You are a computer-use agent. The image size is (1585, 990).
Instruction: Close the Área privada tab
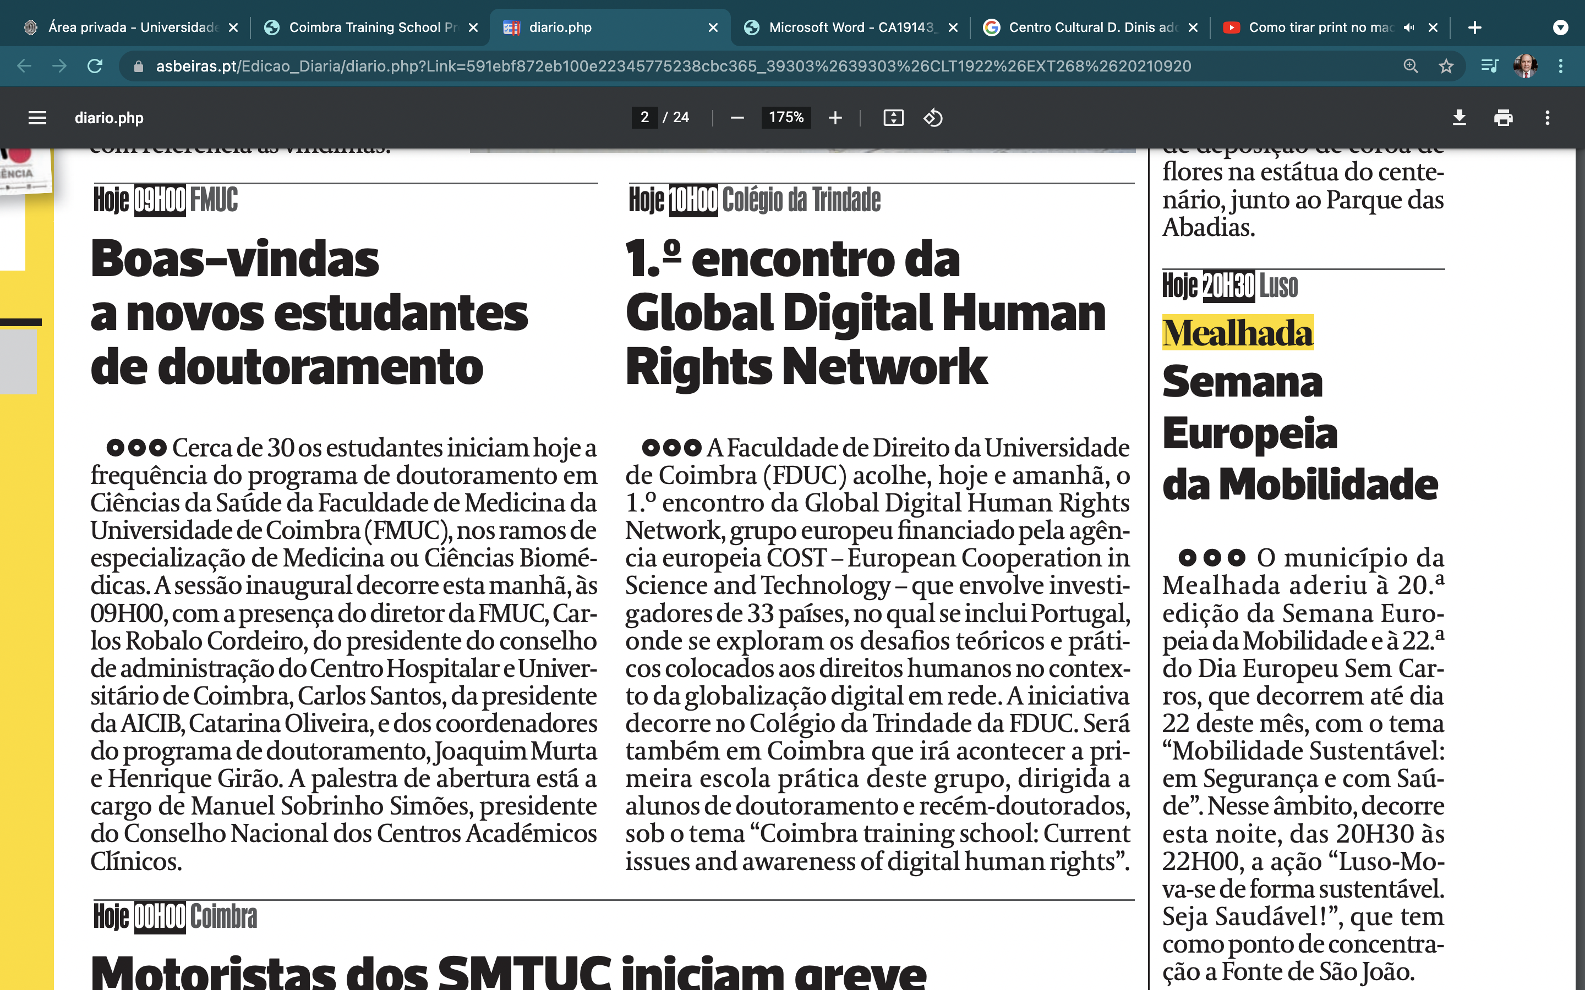233,28
